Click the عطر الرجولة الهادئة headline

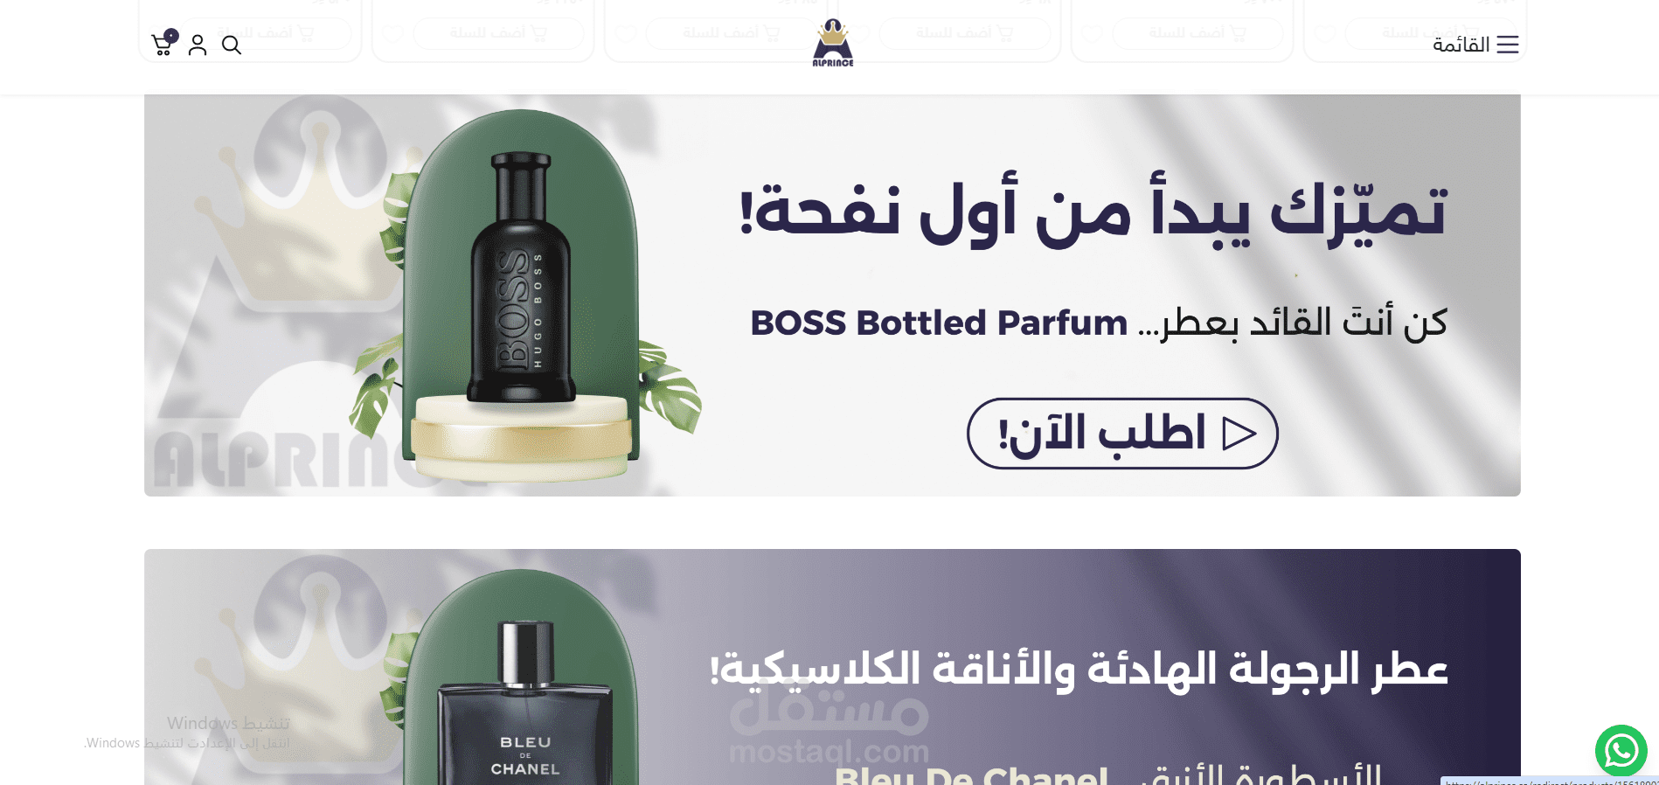(x=1079, y=670)
